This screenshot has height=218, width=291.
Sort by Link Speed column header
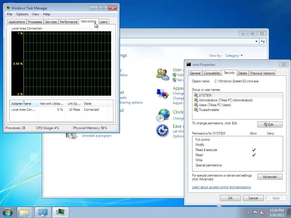pyautogui.click(x=74, y=104)
